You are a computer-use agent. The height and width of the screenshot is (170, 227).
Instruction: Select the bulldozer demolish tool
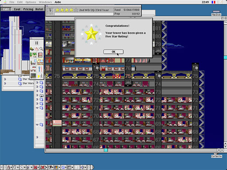[x=32, y=49]
